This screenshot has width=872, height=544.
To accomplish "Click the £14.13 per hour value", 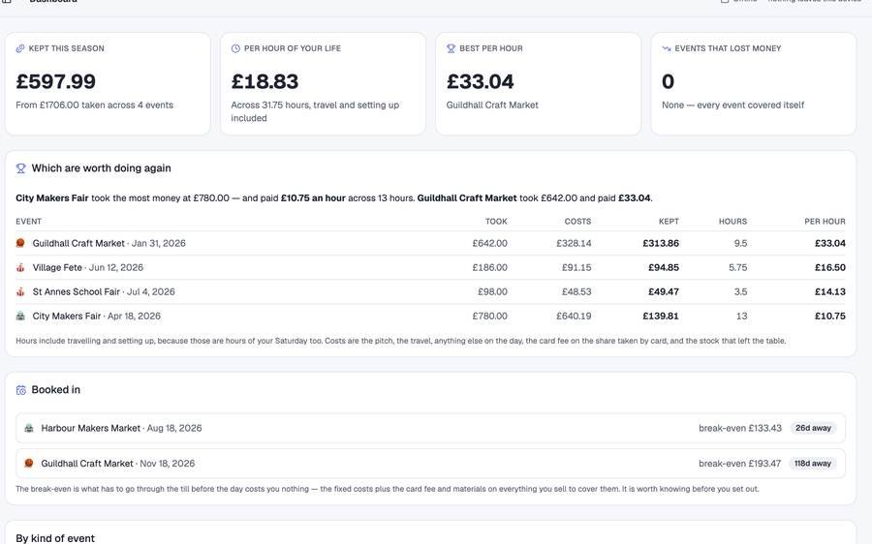I will tap(829, 291).
